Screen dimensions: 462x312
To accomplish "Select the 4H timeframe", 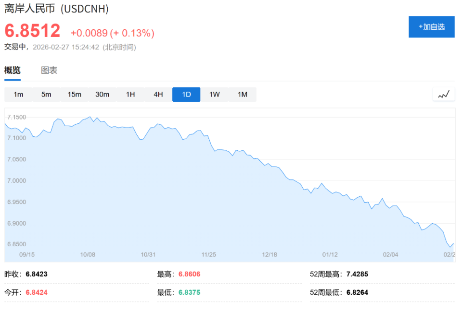I will tap(158, 94).
